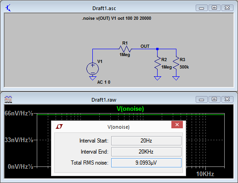238x183 pixels.
Task: Click the R3 500k value label
Action: [x=184, y=67]
